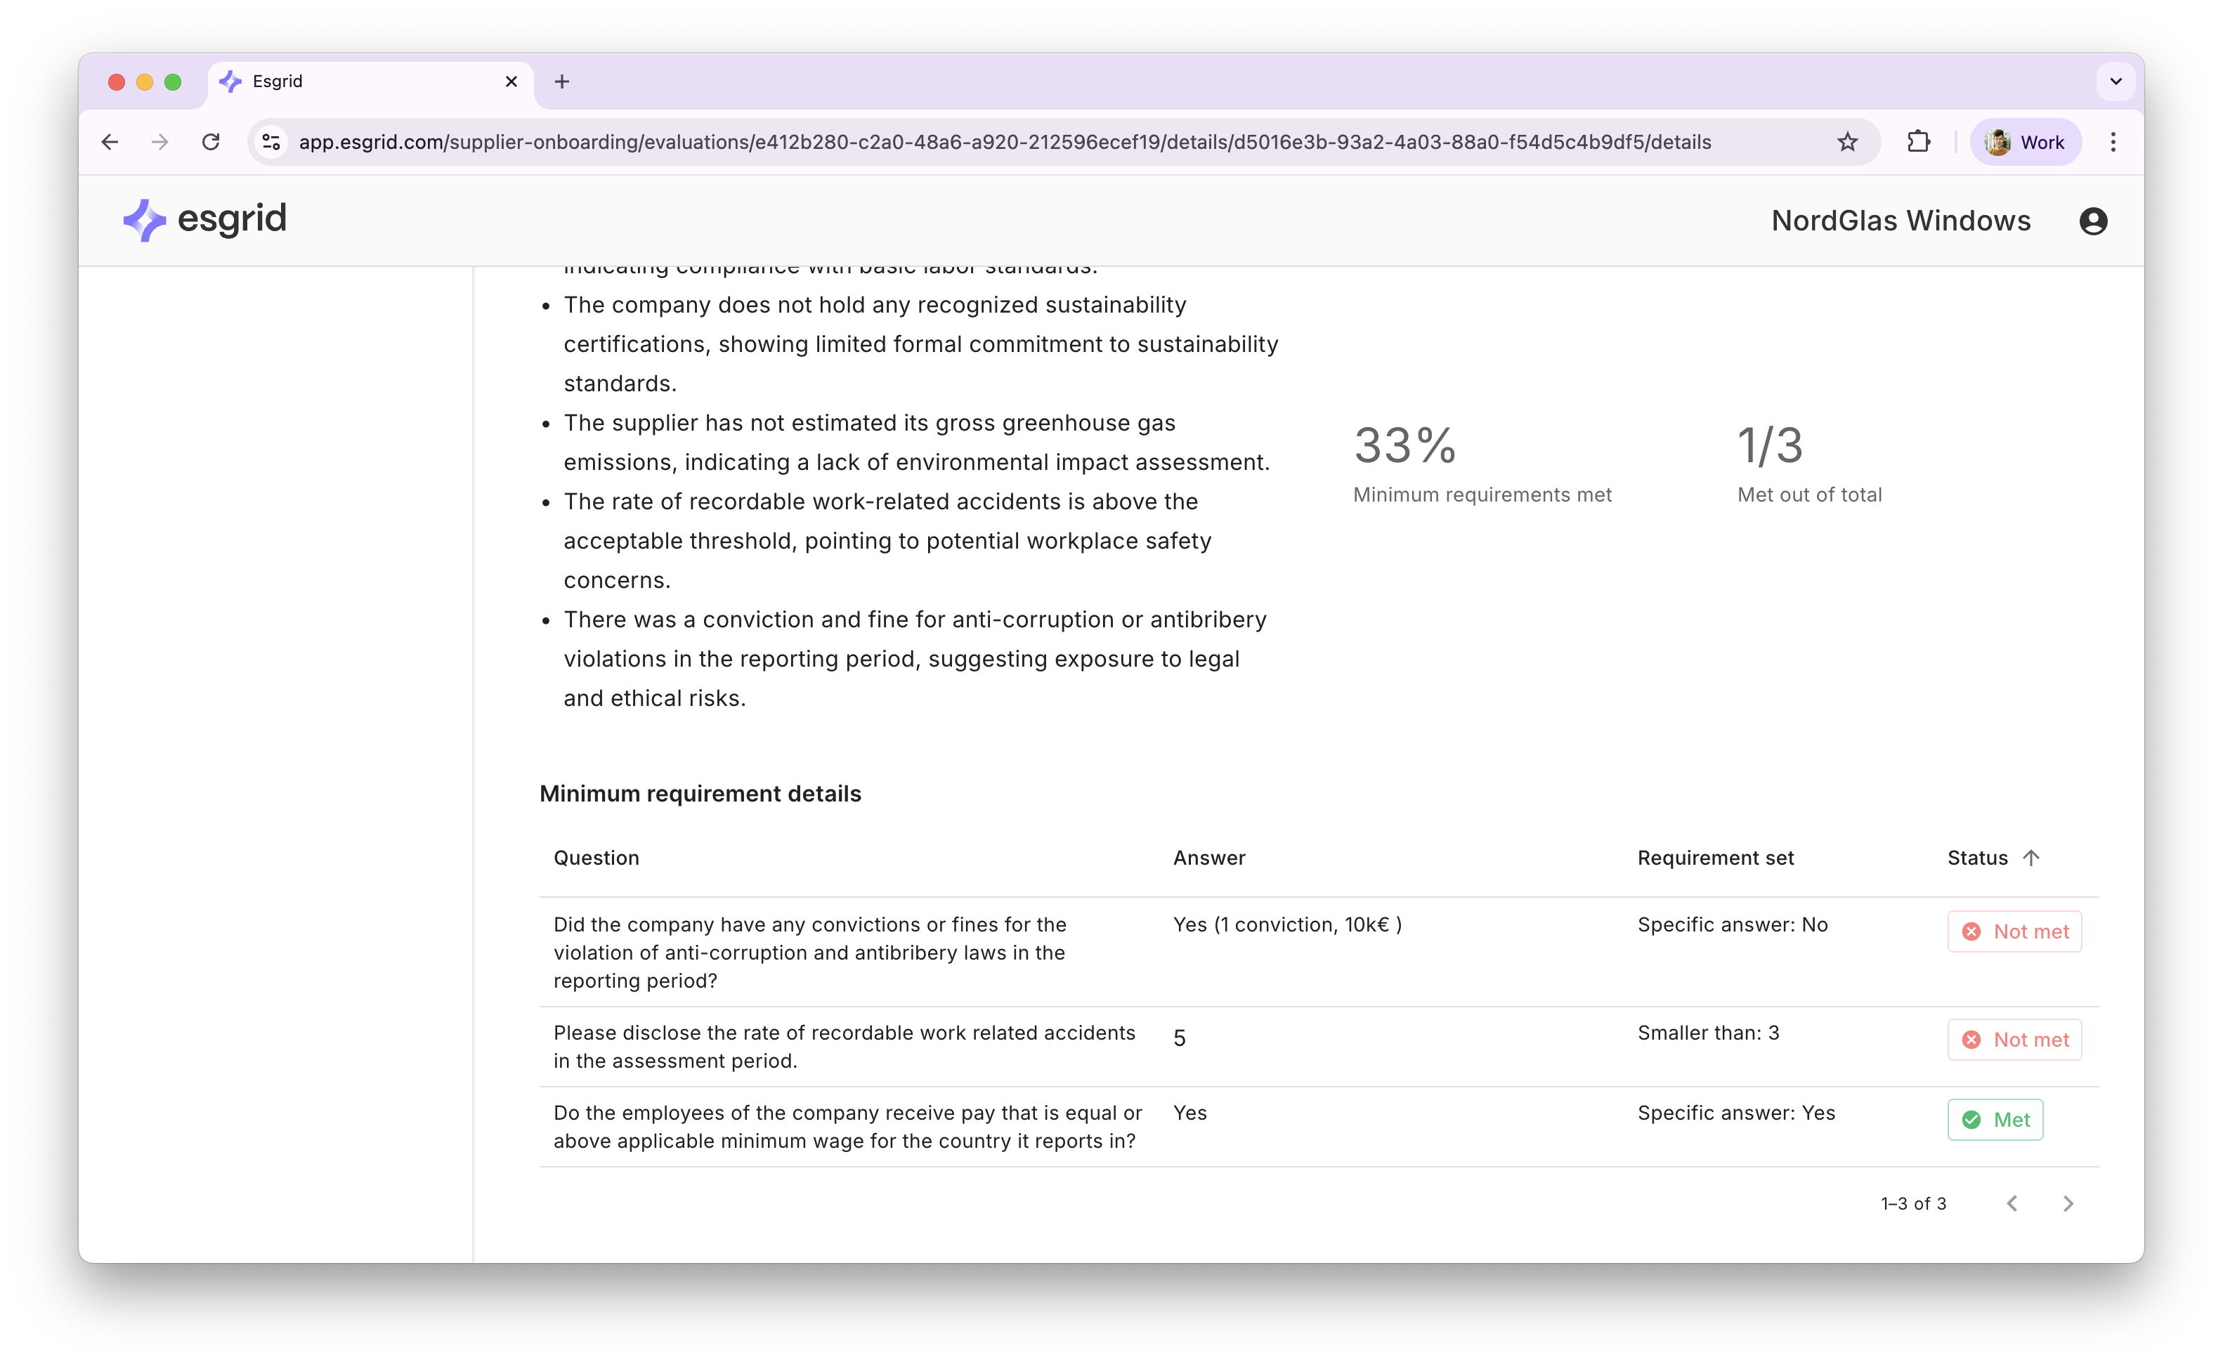Click the Work profile button

(x=2025, y=142)
